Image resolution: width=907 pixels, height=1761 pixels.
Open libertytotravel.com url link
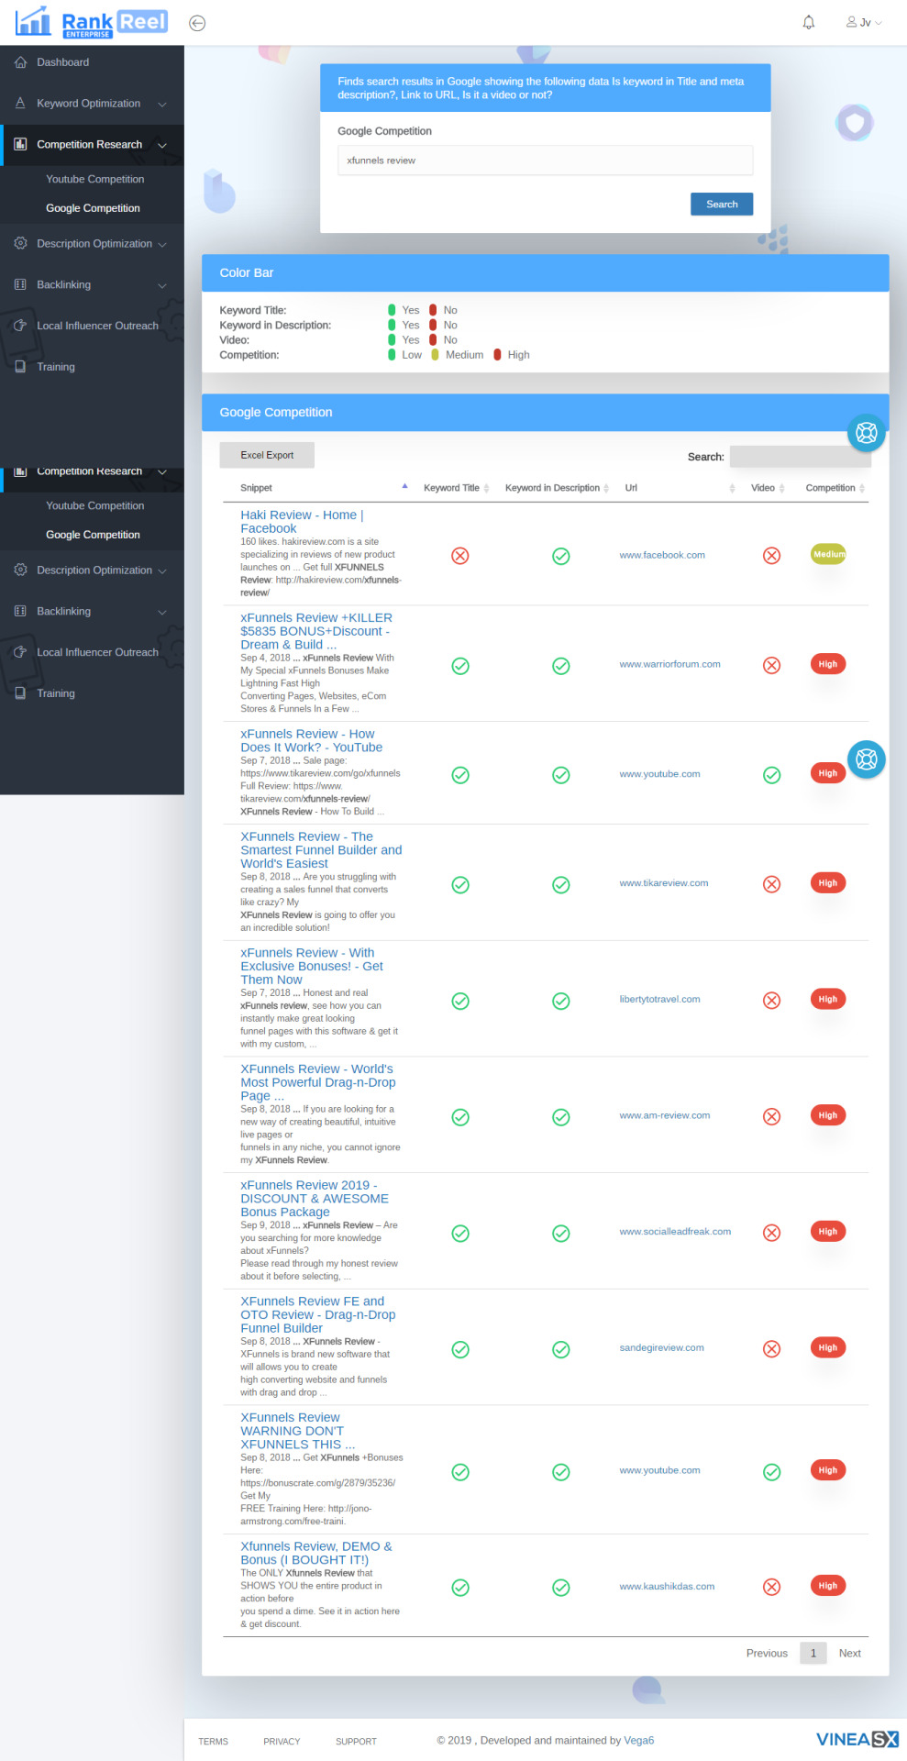click(659, 1000)
